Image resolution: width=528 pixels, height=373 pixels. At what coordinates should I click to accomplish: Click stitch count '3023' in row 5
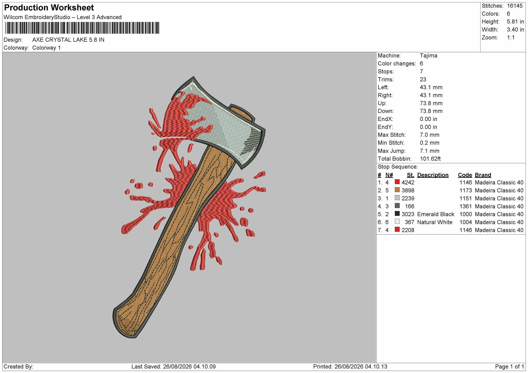click(408, 214)
